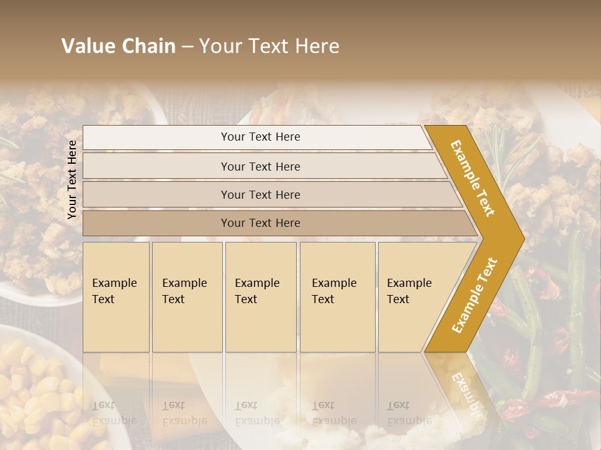Click the darkest 'Your Text Here' bar
The width and height of the screenshot is (601, 450).
pyautogui.click(x=280, y=223)
